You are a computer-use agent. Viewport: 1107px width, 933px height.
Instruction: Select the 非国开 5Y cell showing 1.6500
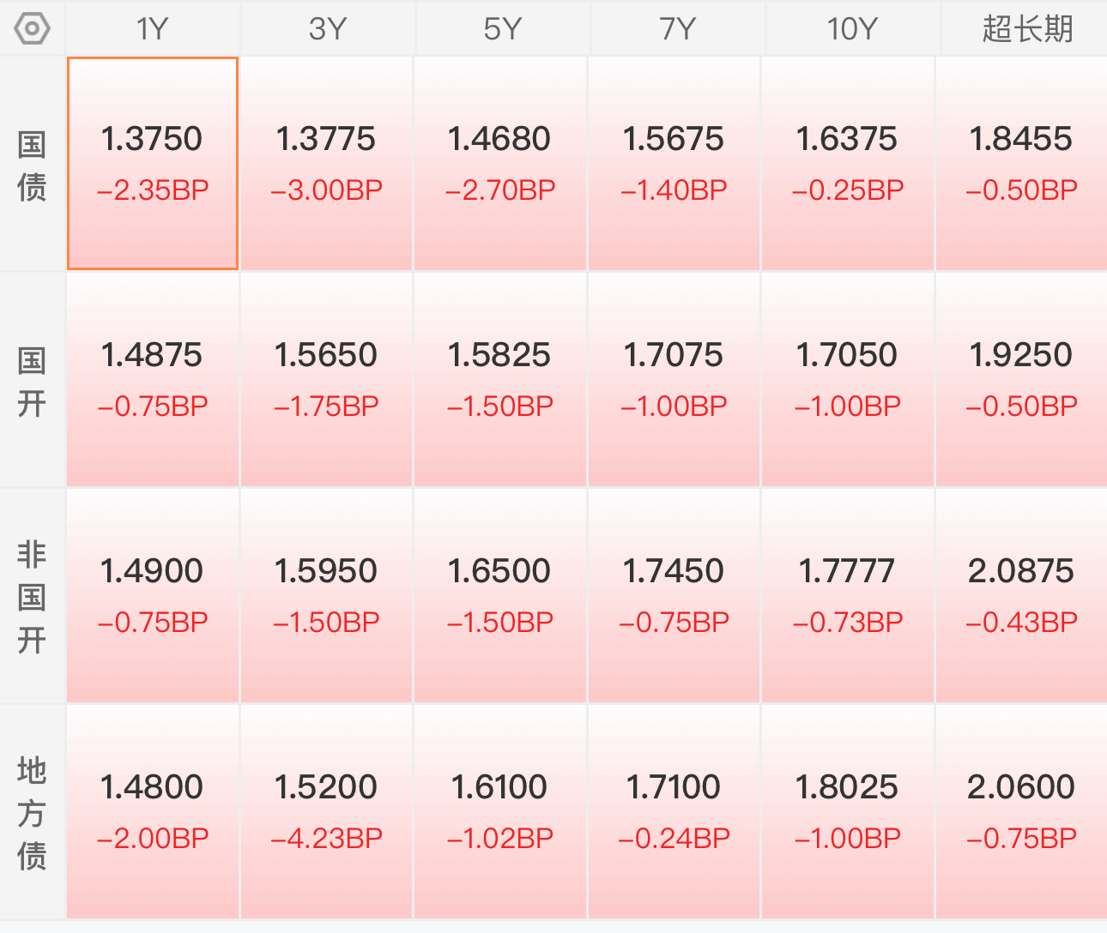click(x=500, y=596)
